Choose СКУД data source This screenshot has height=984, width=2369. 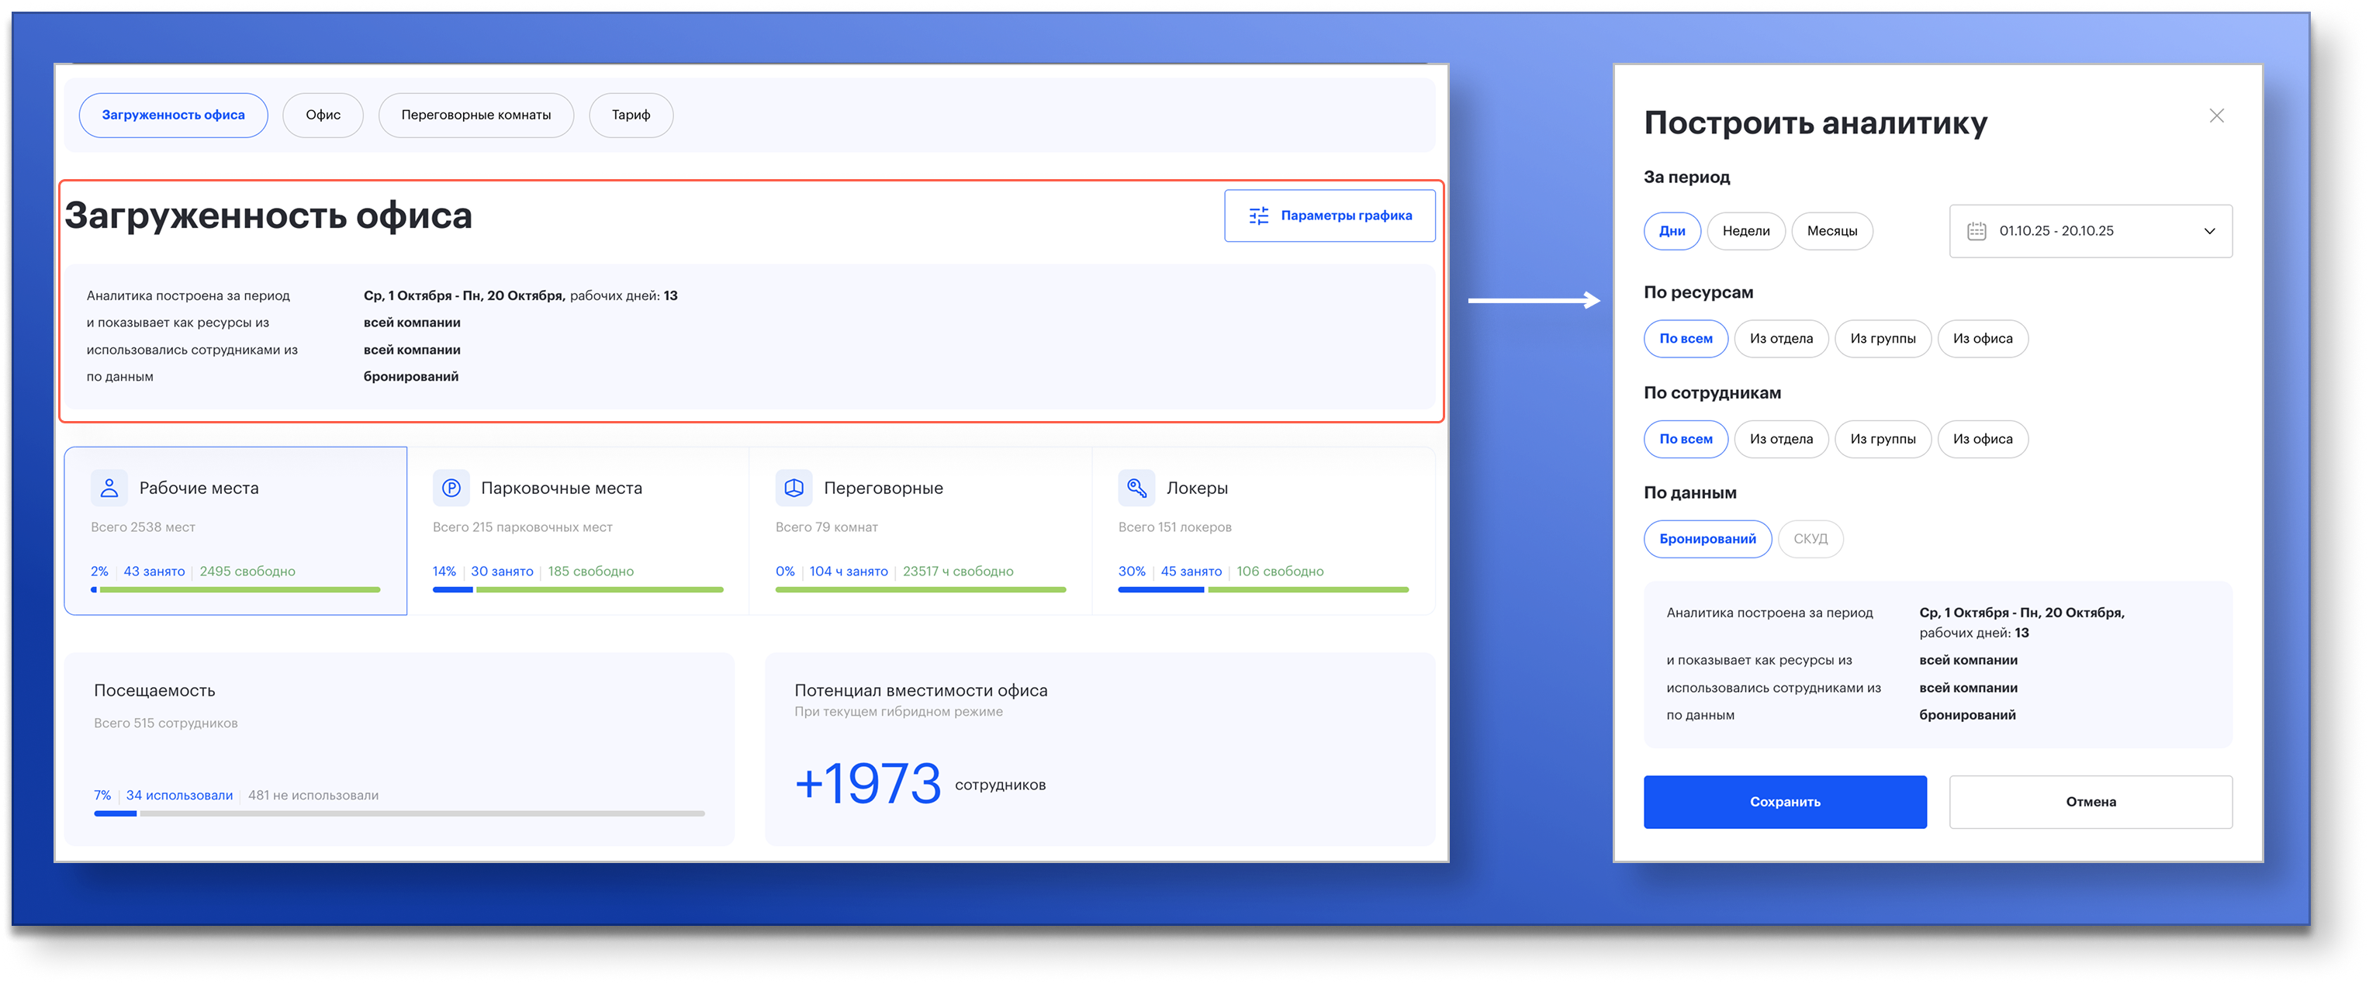click(x=1810, y=539)
